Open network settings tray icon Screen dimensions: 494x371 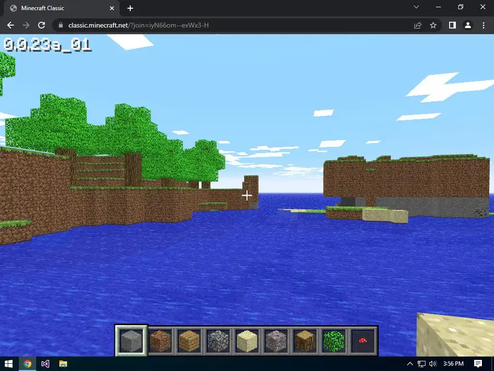click(x=421, y=364)
